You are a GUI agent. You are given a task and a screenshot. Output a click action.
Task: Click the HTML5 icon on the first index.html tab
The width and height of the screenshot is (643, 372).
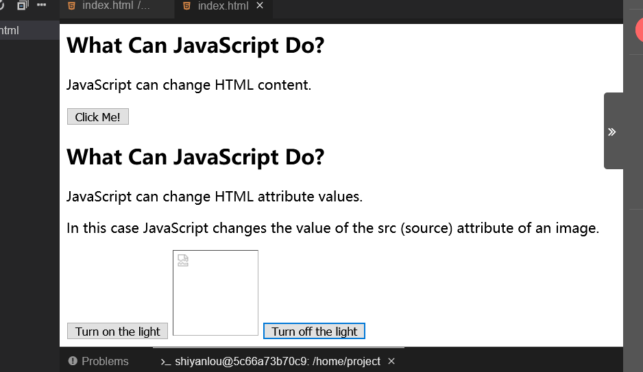71,5
